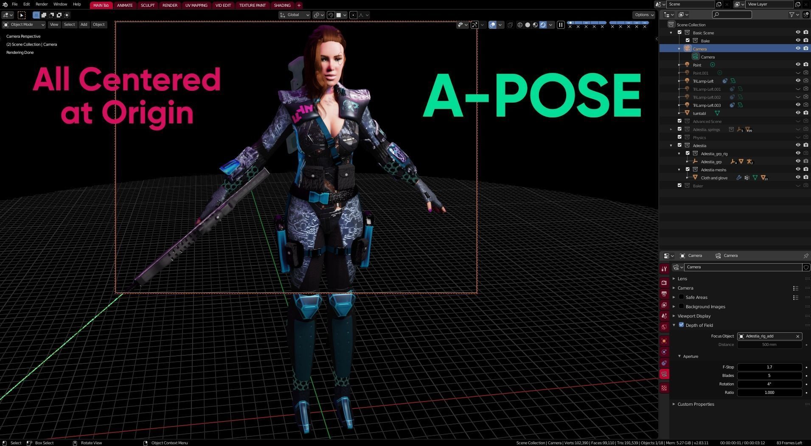Enable the Safe Areas checkbox
Screen dimensions: 811x446
point(681,297)
